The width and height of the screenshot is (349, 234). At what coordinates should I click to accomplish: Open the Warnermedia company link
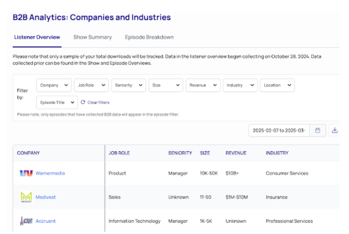coord(50,173)
